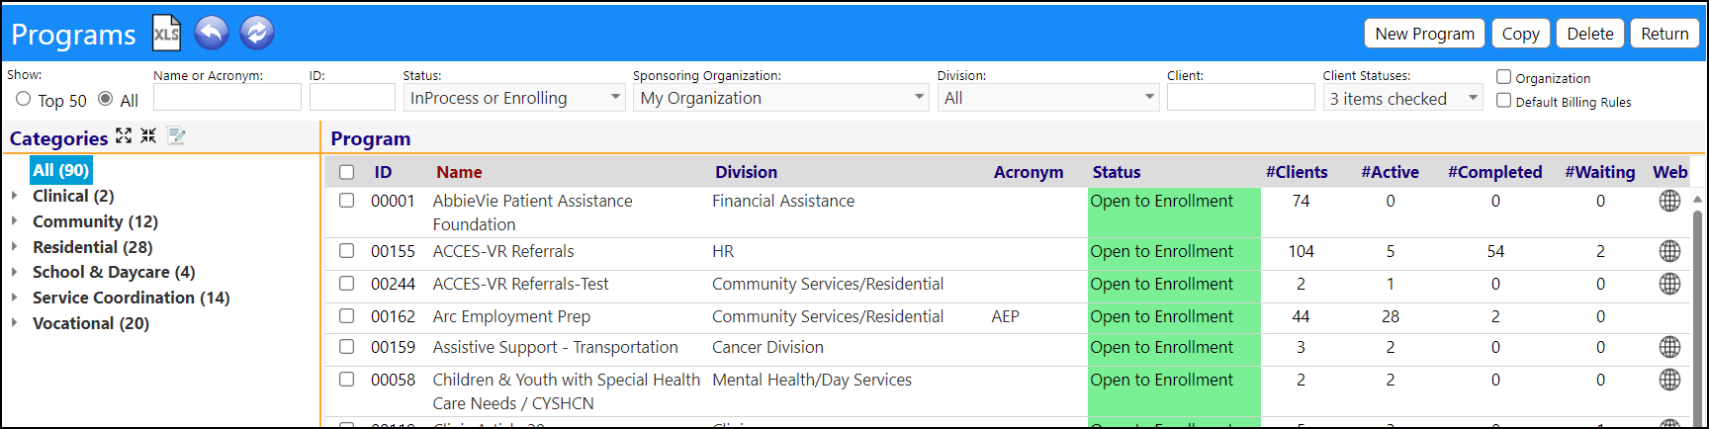
Task: Click the New Program button
Action: click(1424, 34)
